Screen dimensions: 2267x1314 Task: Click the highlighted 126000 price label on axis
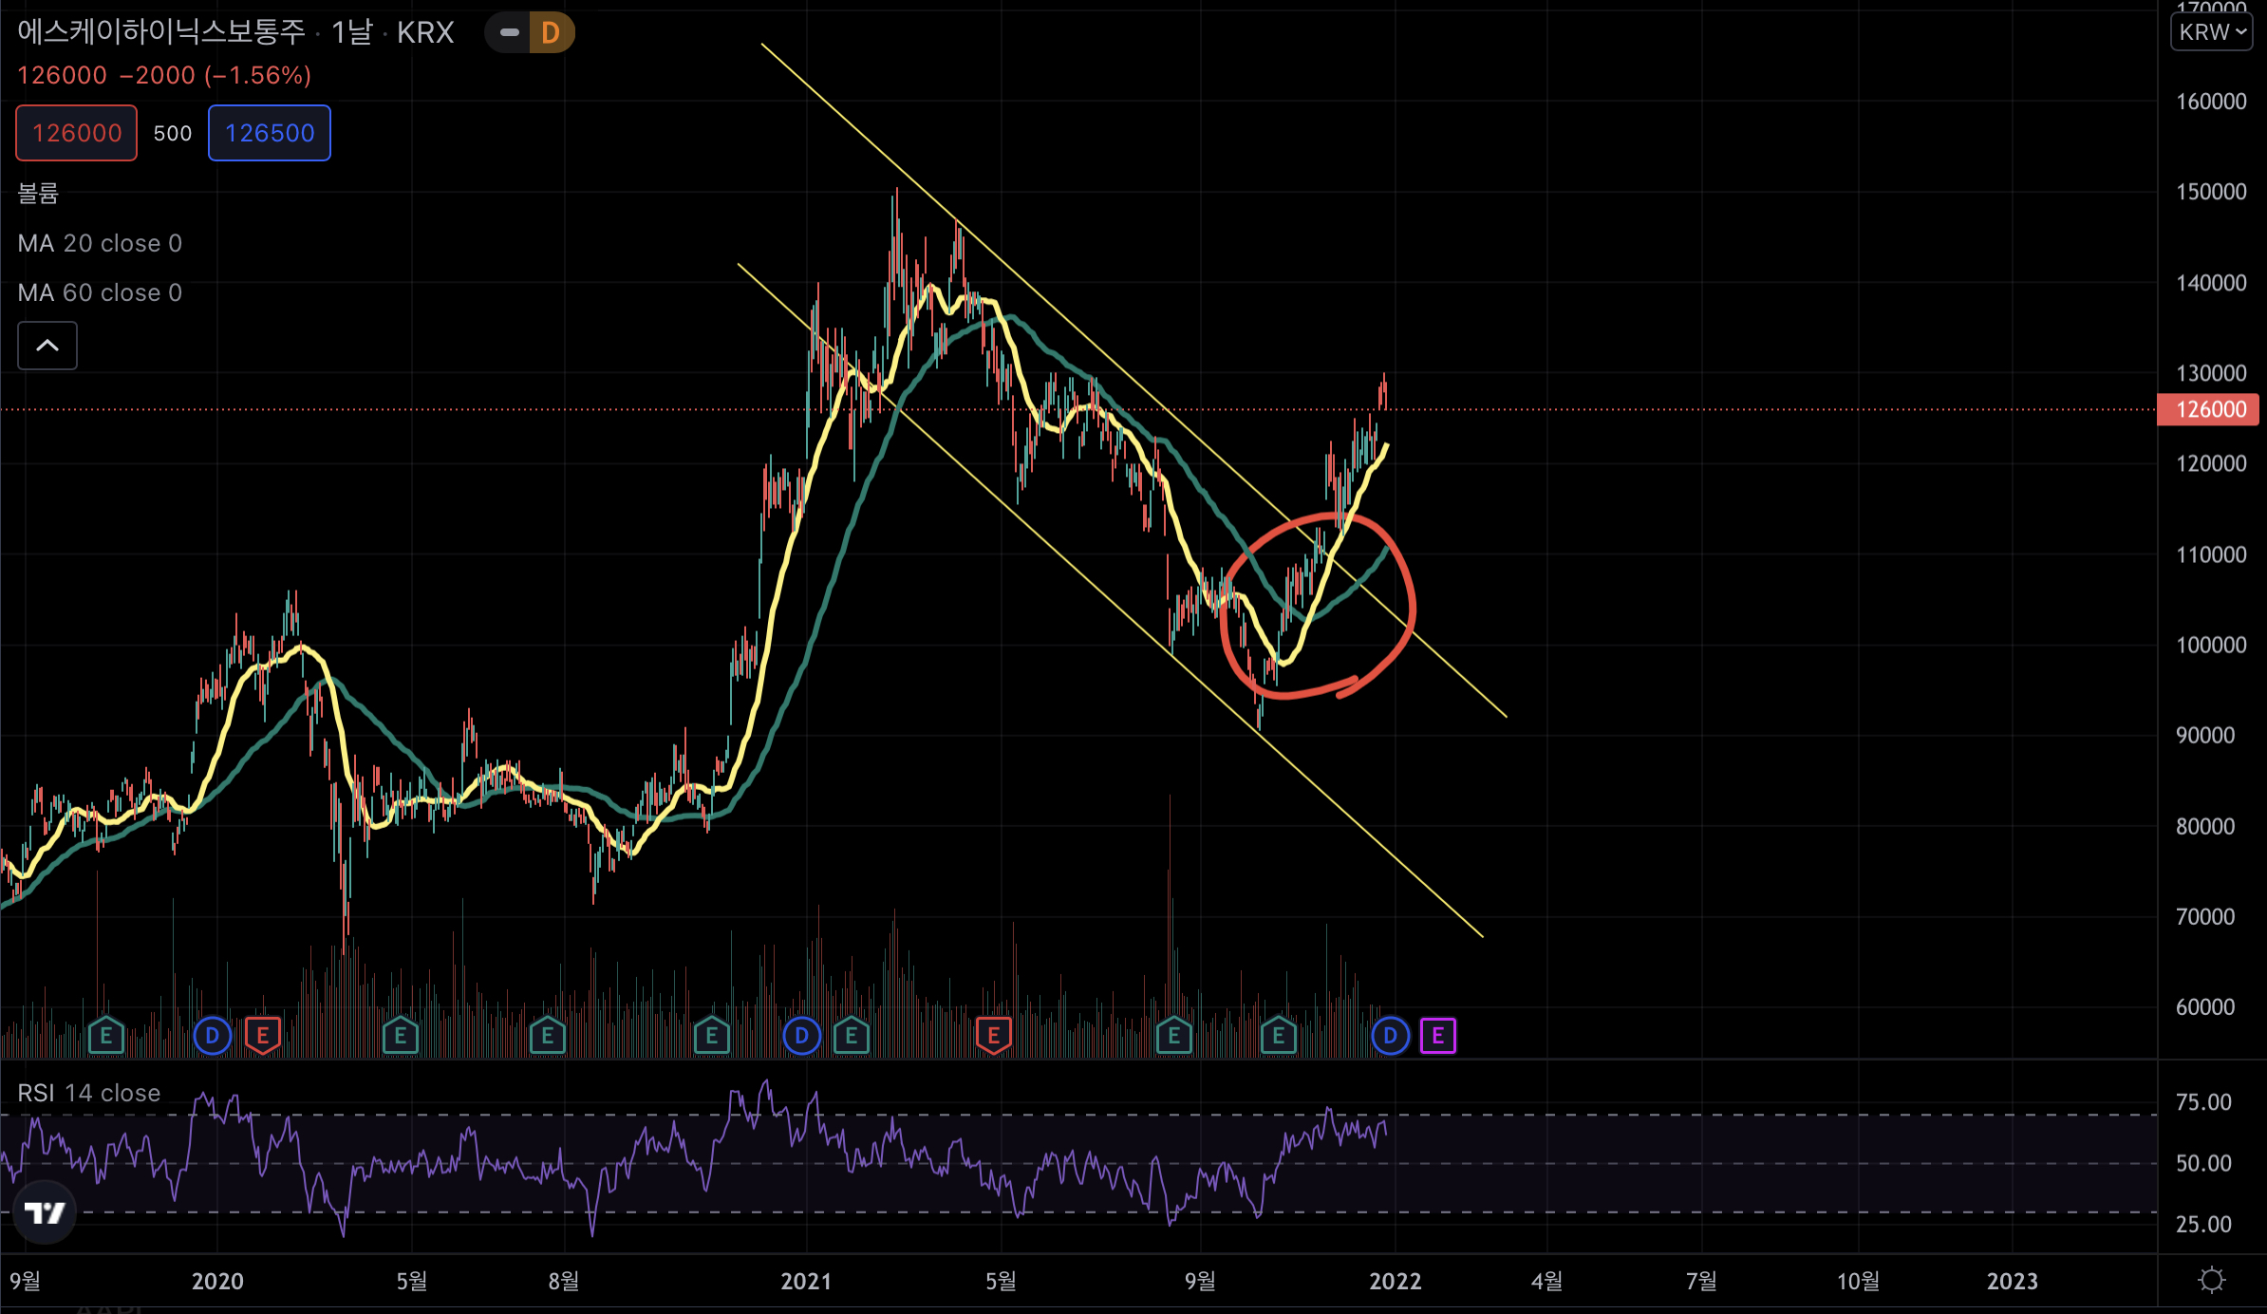(x=2208, y=409)
